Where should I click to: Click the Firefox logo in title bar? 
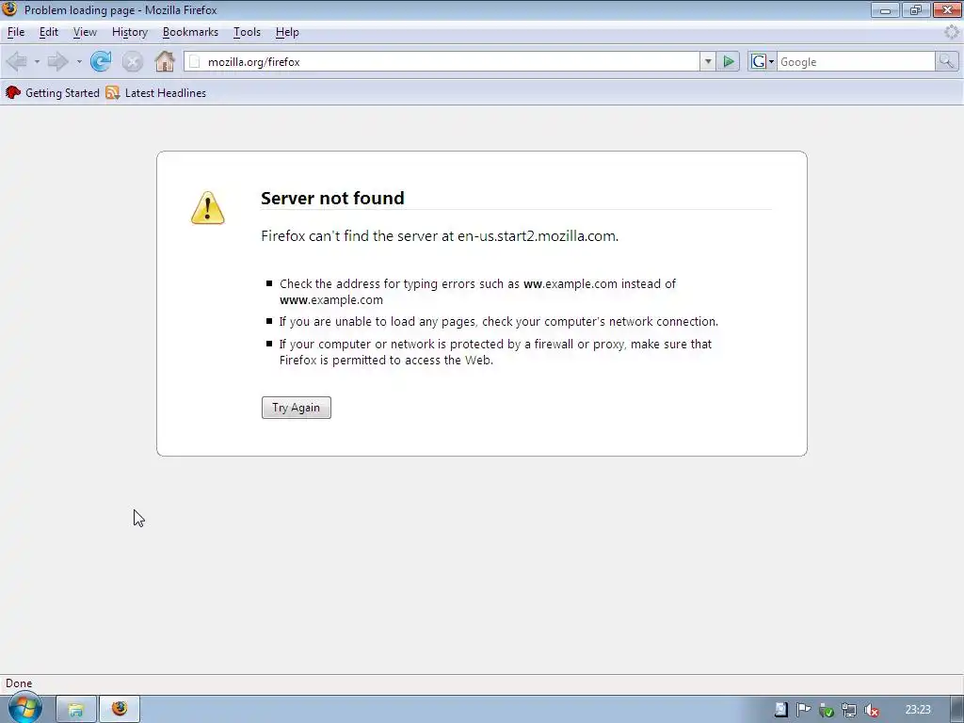[9, 9]
